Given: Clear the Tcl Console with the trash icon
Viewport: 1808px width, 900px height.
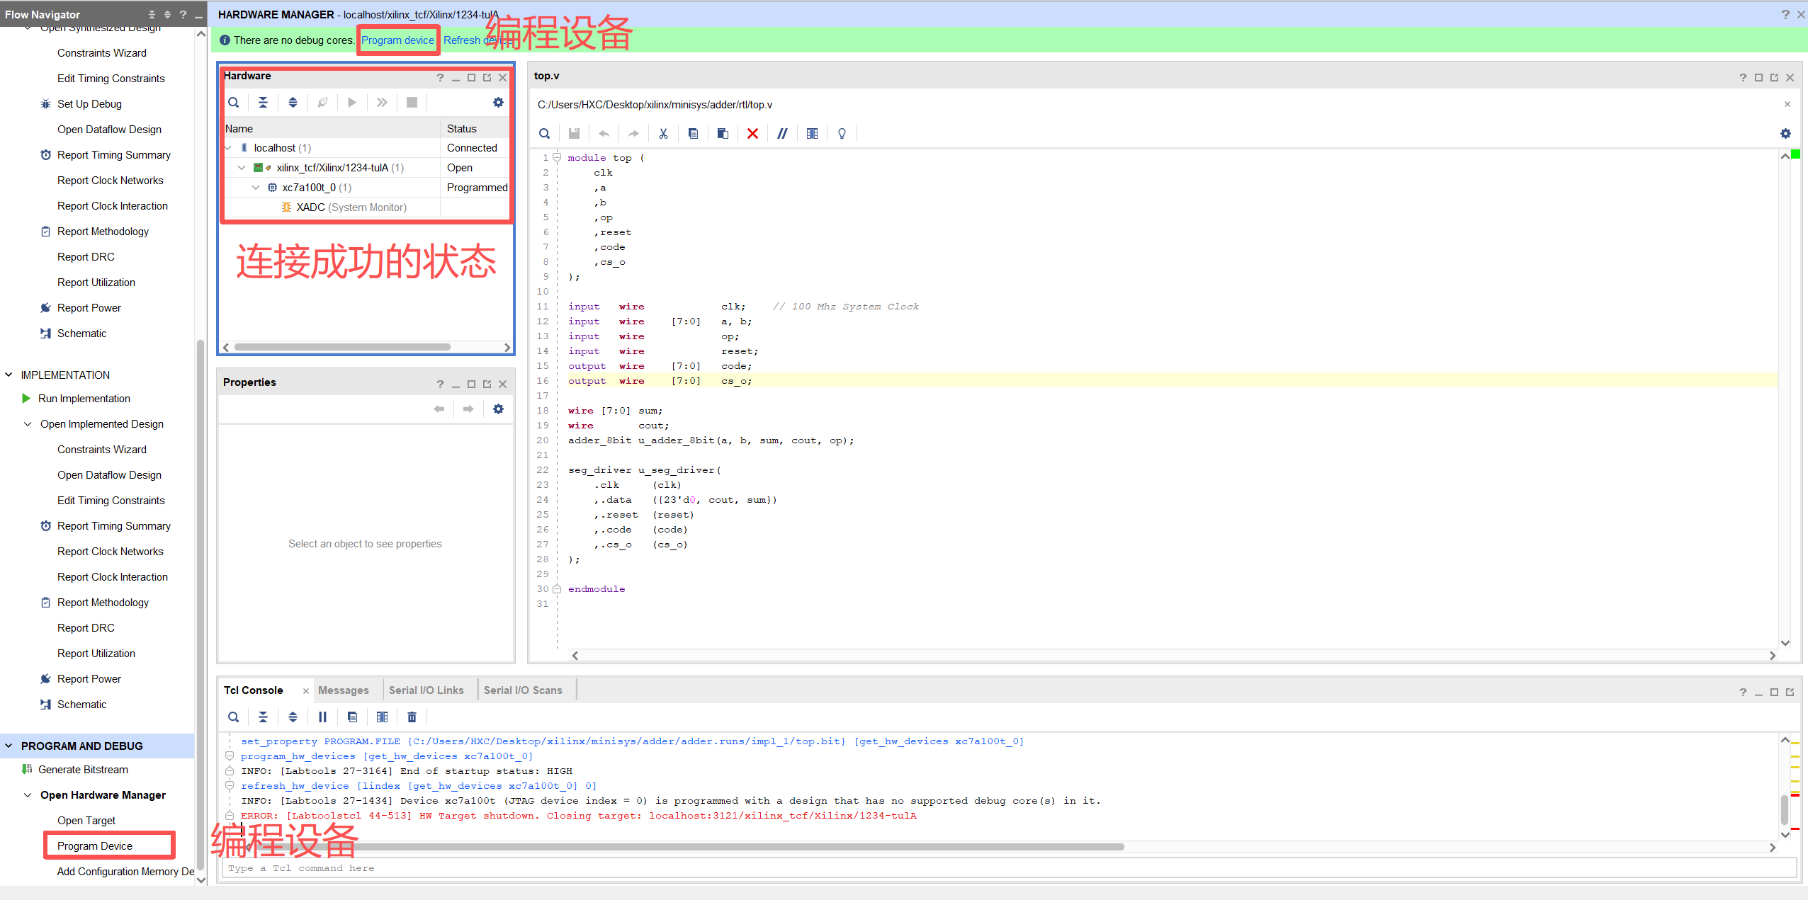Looking at the screenshot, I should [412, 717].
